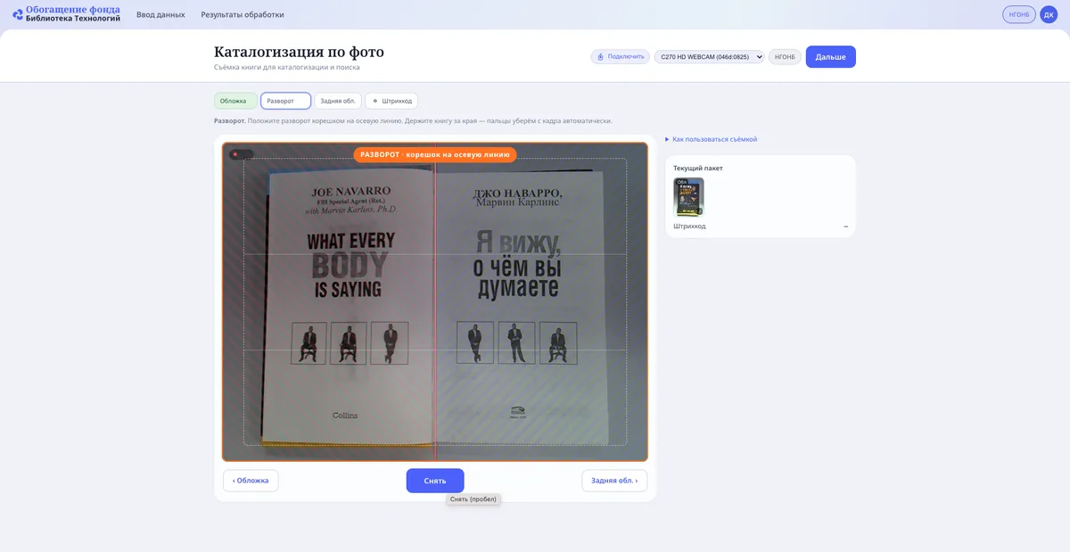Click the НГОНБ pill next to camera selector
The image size is (1070, 552).
pos(785,56)
